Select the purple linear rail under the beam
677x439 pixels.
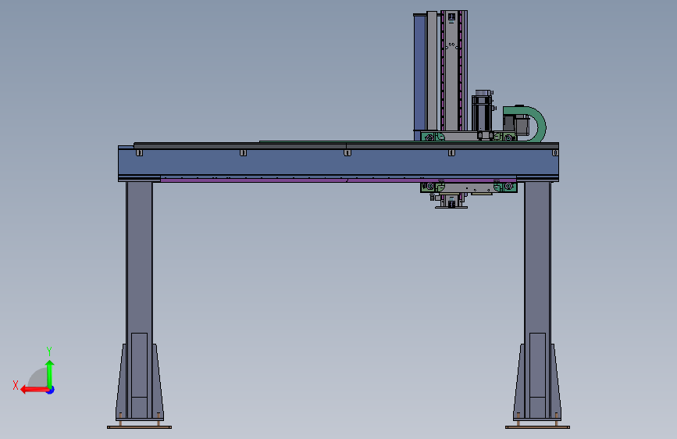click(338, 180)
